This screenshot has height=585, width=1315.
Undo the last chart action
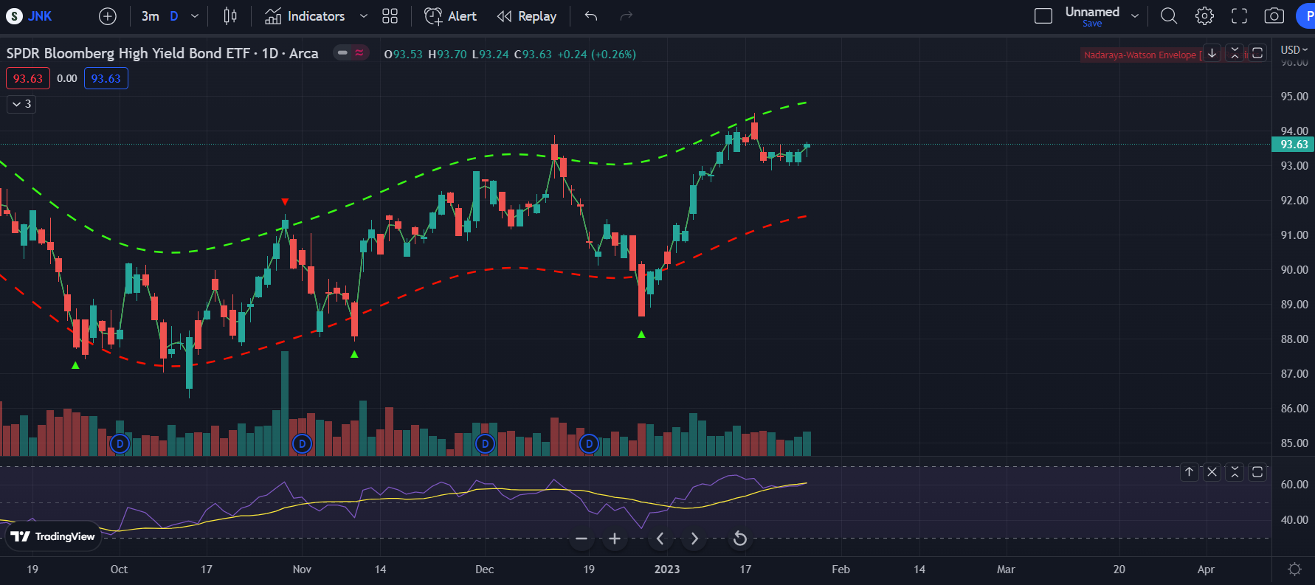(591, 16)
